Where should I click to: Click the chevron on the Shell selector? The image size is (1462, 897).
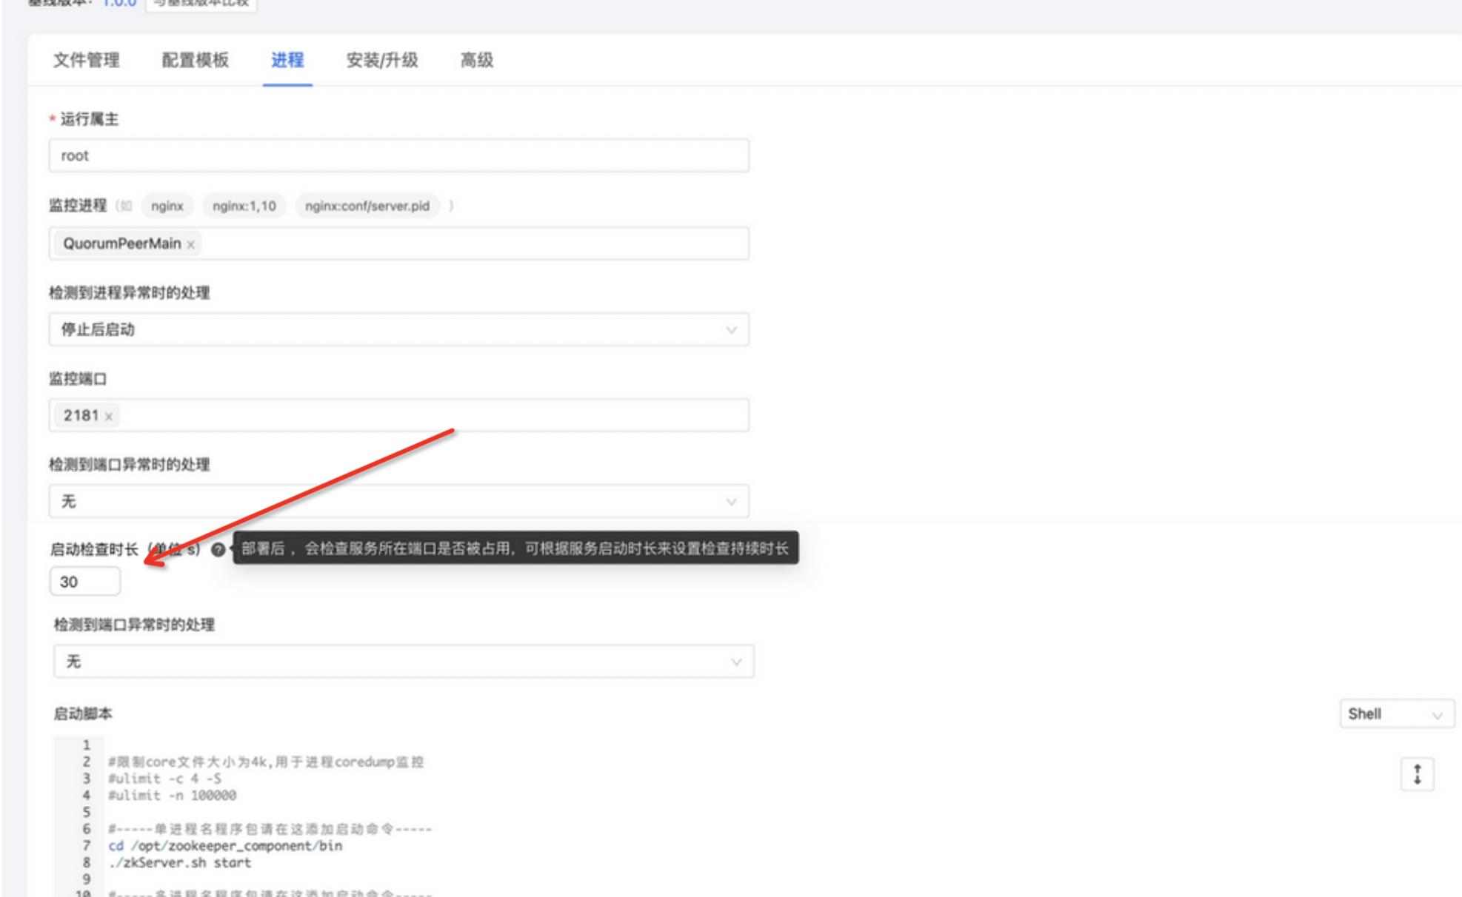pos(1439,715)
